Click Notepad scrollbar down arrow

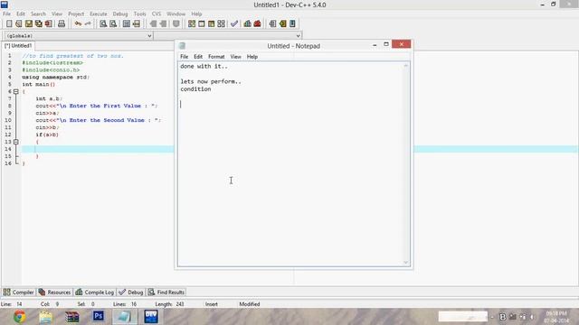coord(406,263)
